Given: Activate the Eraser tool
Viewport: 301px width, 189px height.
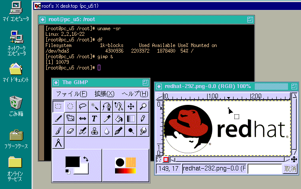Looking at the screenshot, I should 70,131.
